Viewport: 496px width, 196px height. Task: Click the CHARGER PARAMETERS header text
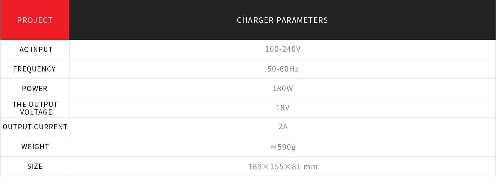[x=282, y=20]
